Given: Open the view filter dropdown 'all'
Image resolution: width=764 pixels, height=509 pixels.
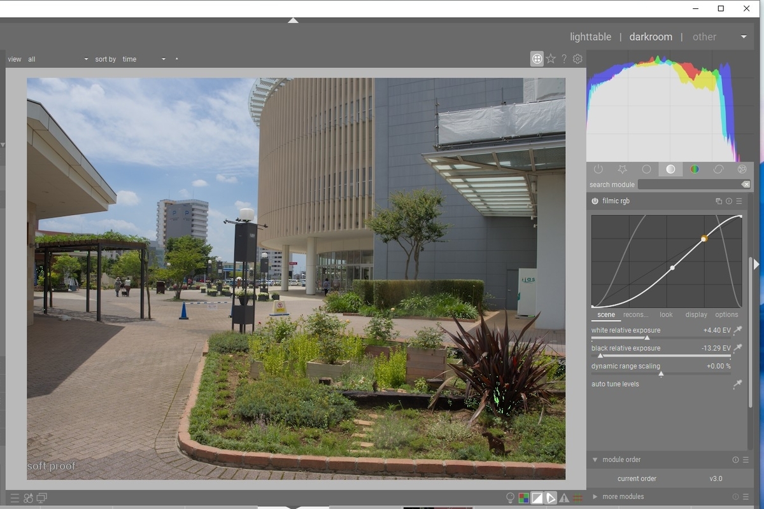Looking at the screenshot, I should click(x=58, y=59).
